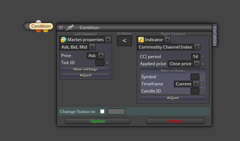Click the orange connector on Condition node
This screenshot has width=240, height=141.
pyautogui.click(x=39, y=30)
